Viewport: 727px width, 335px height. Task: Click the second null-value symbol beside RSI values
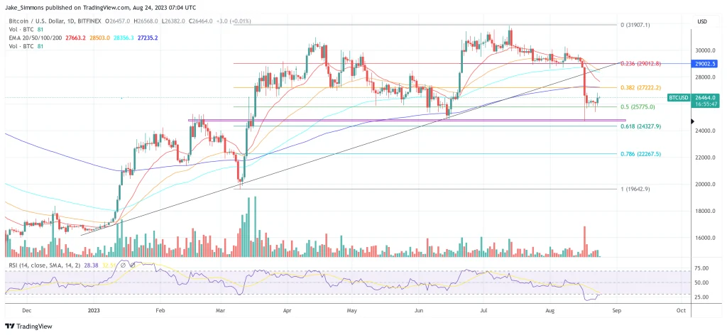coord(132,265)
